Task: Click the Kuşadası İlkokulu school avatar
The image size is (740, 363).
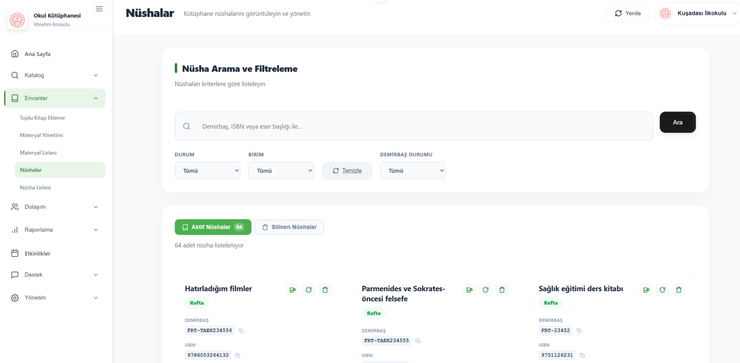Action: point(665,13)
